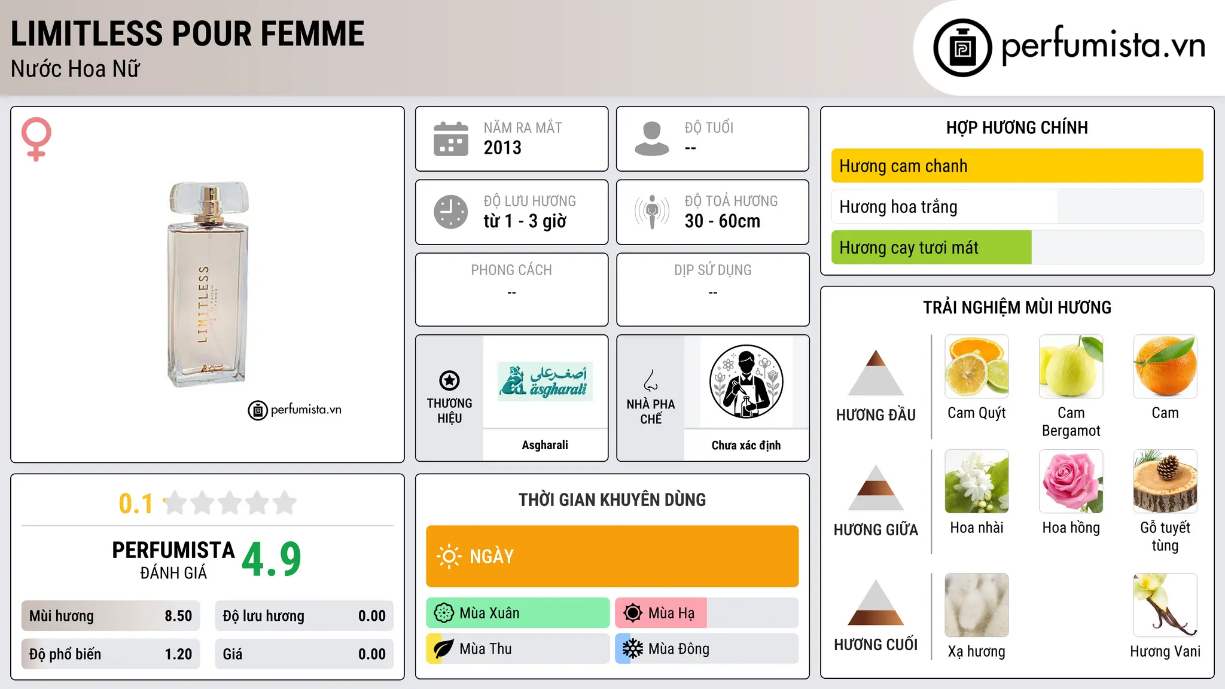Click the perfumista.vn site name in header
The image size is (1225, 689).
tap(1103, 45)
